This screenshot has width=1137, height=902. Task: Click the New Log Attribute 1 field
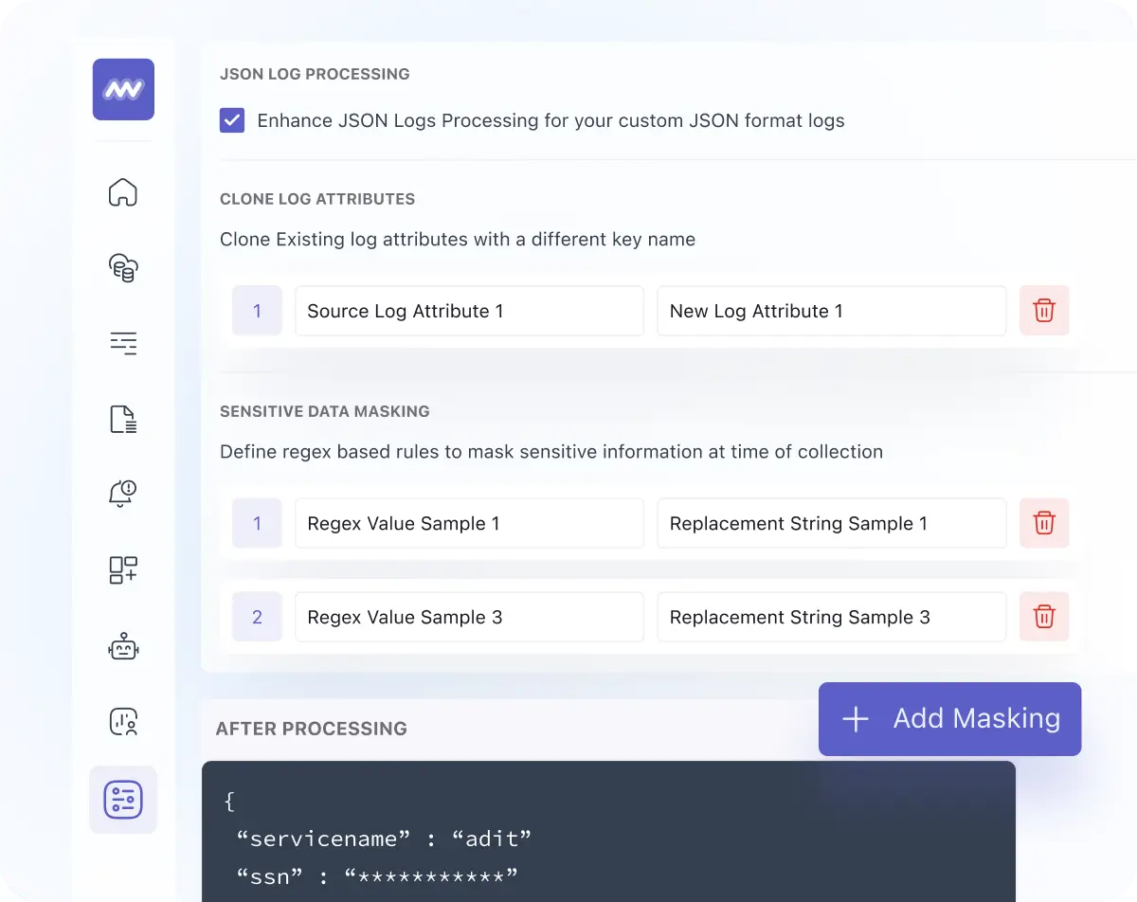point(831,311)
